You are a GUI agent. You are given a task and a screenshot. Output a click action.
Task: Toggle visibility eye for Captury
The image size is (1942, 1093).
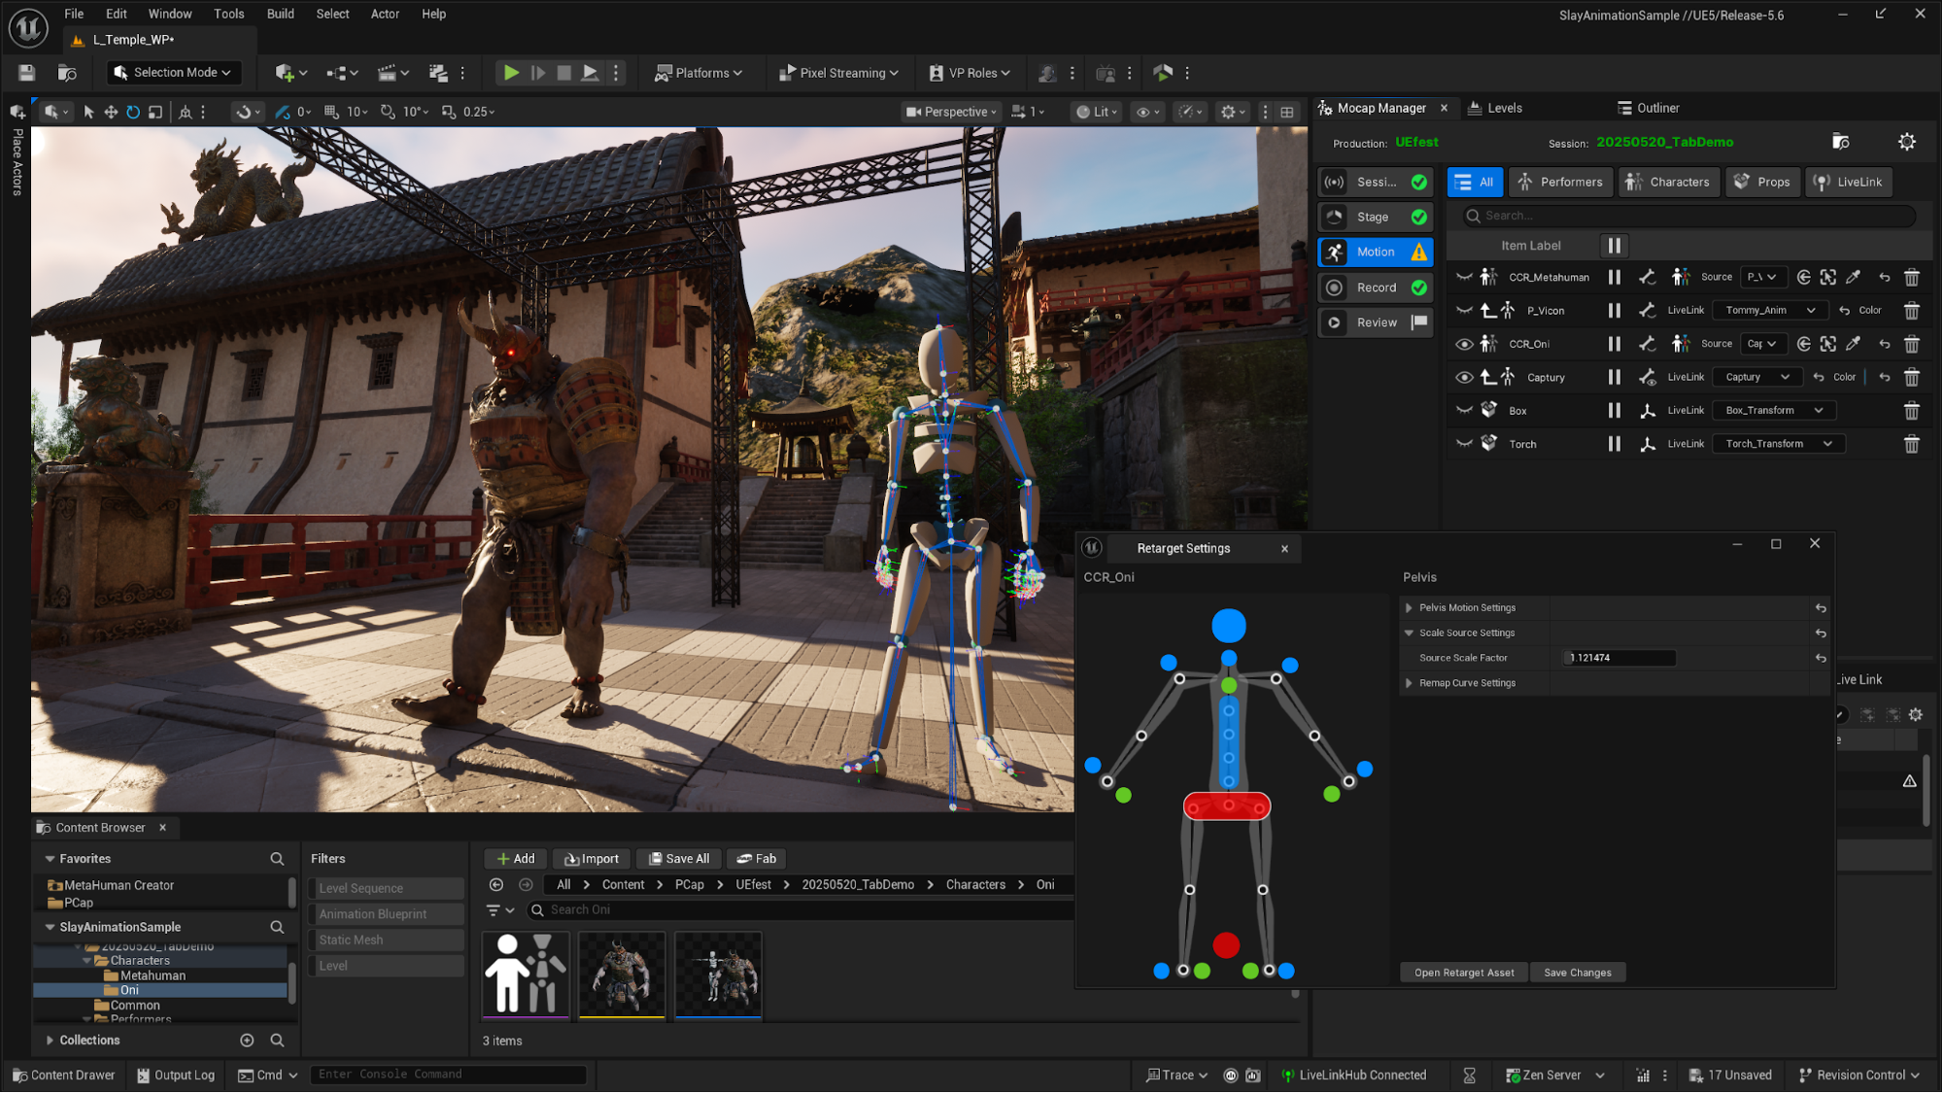(1464, 377)
